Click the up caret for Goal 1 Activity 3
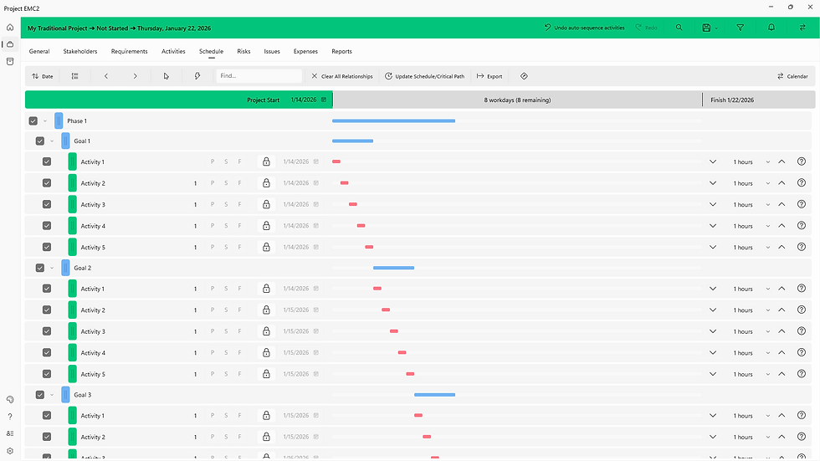The height and width of the screenshot is (461, 820). 782,204
